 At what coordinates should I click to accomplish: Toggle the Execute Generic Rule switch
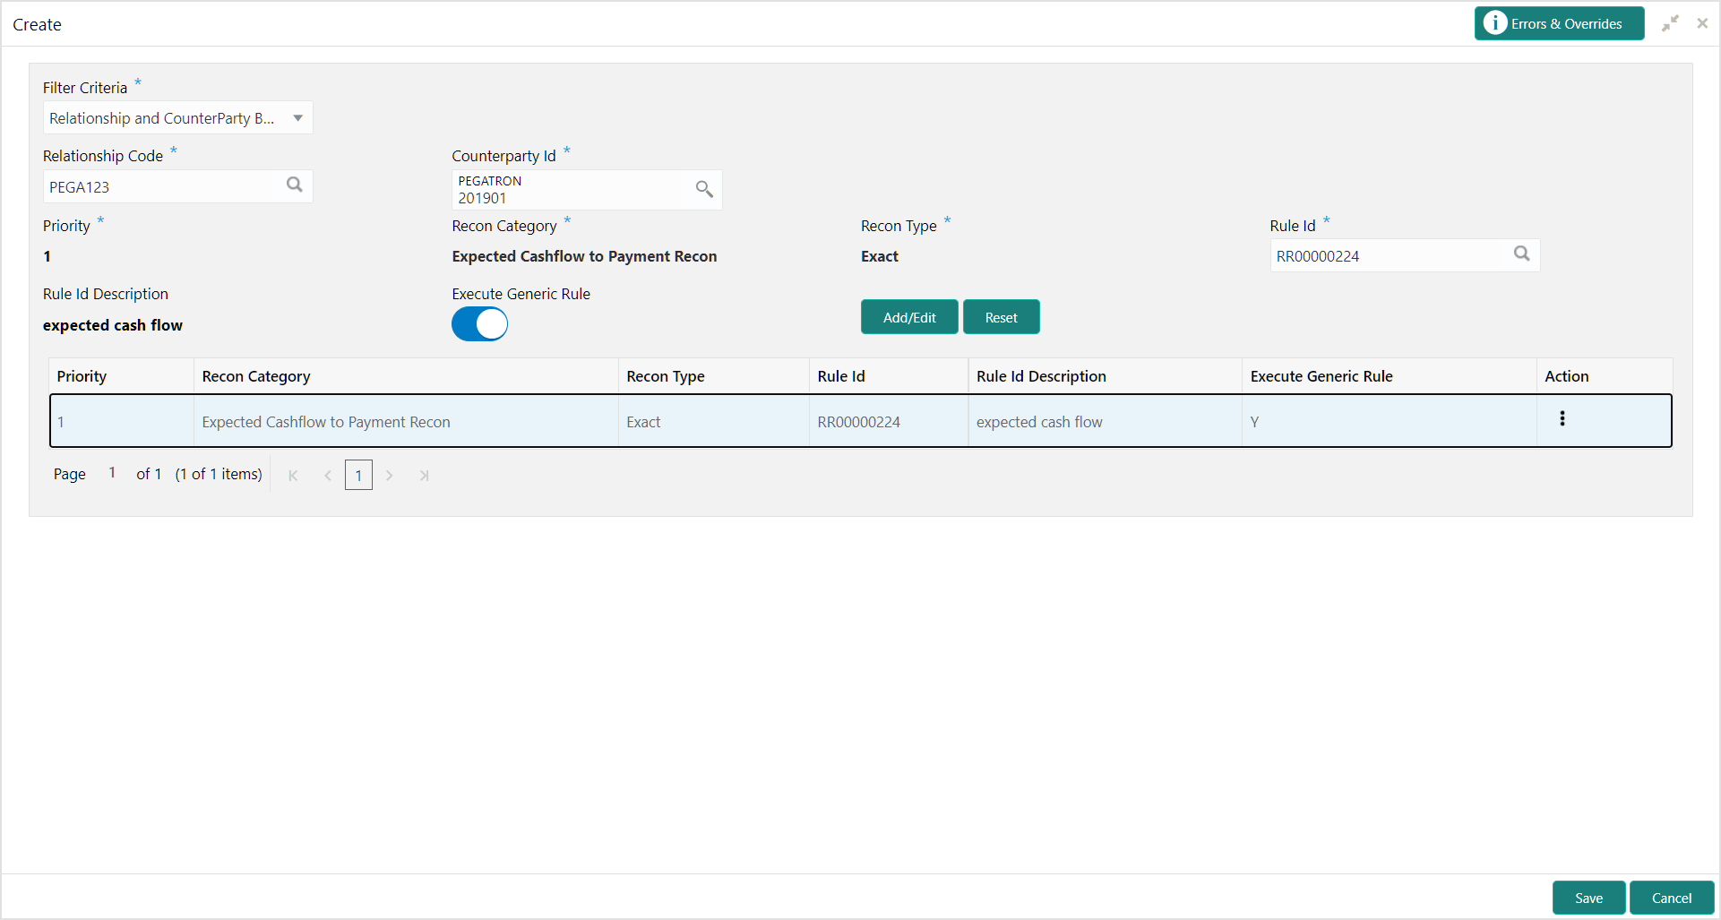(479, 324)
